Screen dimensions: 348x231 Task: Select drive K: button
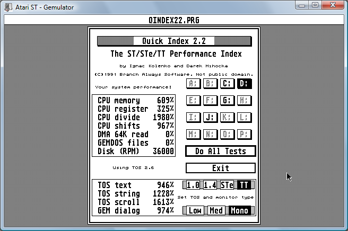coord(227,117)
